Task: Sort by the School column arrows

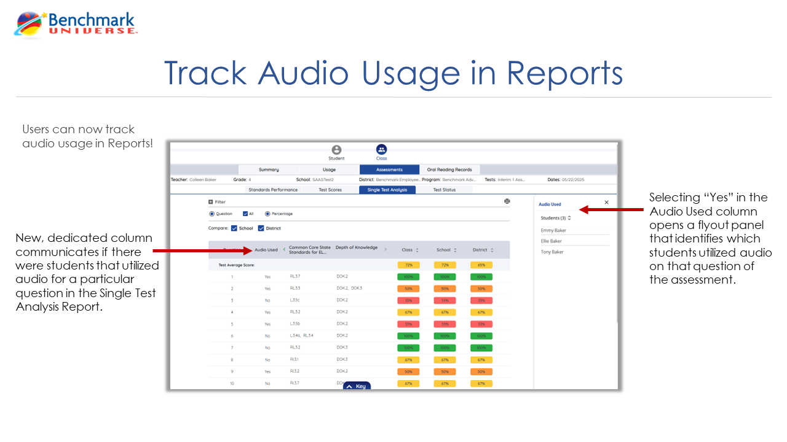Action: [x=455, y=250]
